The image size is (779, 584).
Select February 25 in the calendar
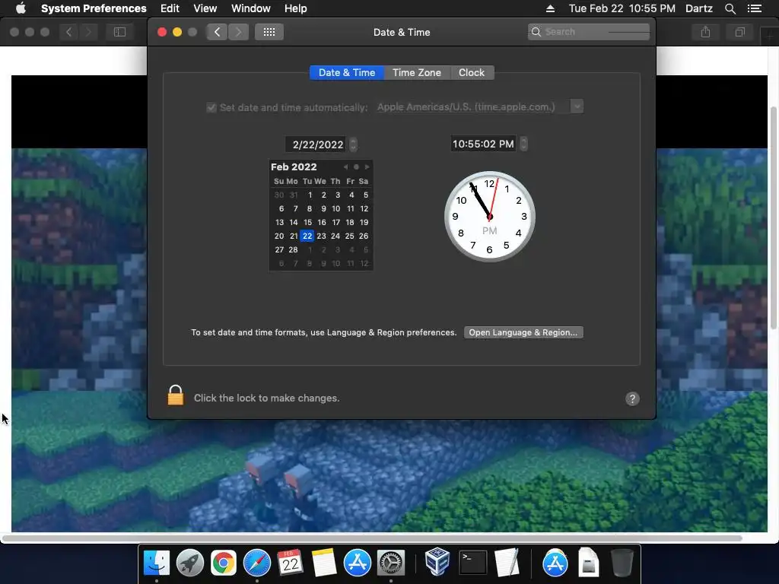350,236
